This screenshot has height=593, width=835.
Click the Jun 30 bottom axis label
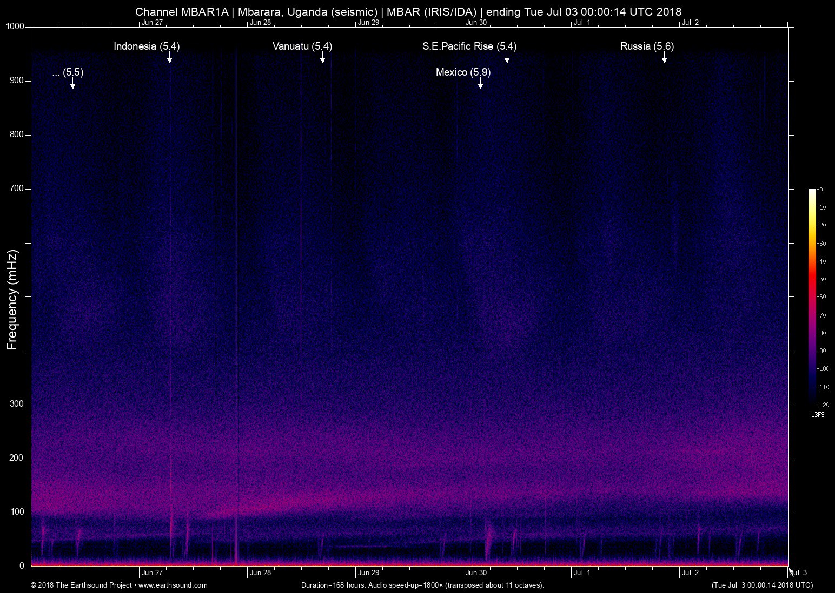point(476,573)
